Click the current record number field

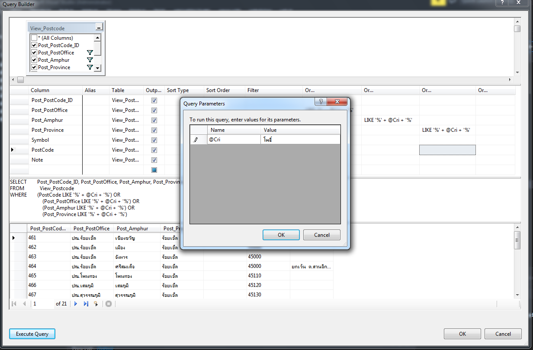coord(42,304)
